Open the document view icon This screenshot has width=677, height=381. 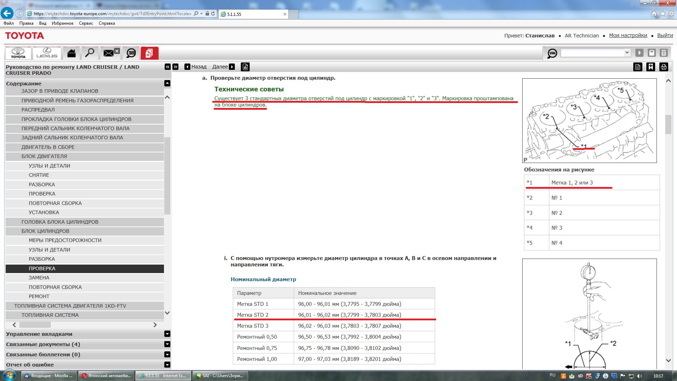638,67
